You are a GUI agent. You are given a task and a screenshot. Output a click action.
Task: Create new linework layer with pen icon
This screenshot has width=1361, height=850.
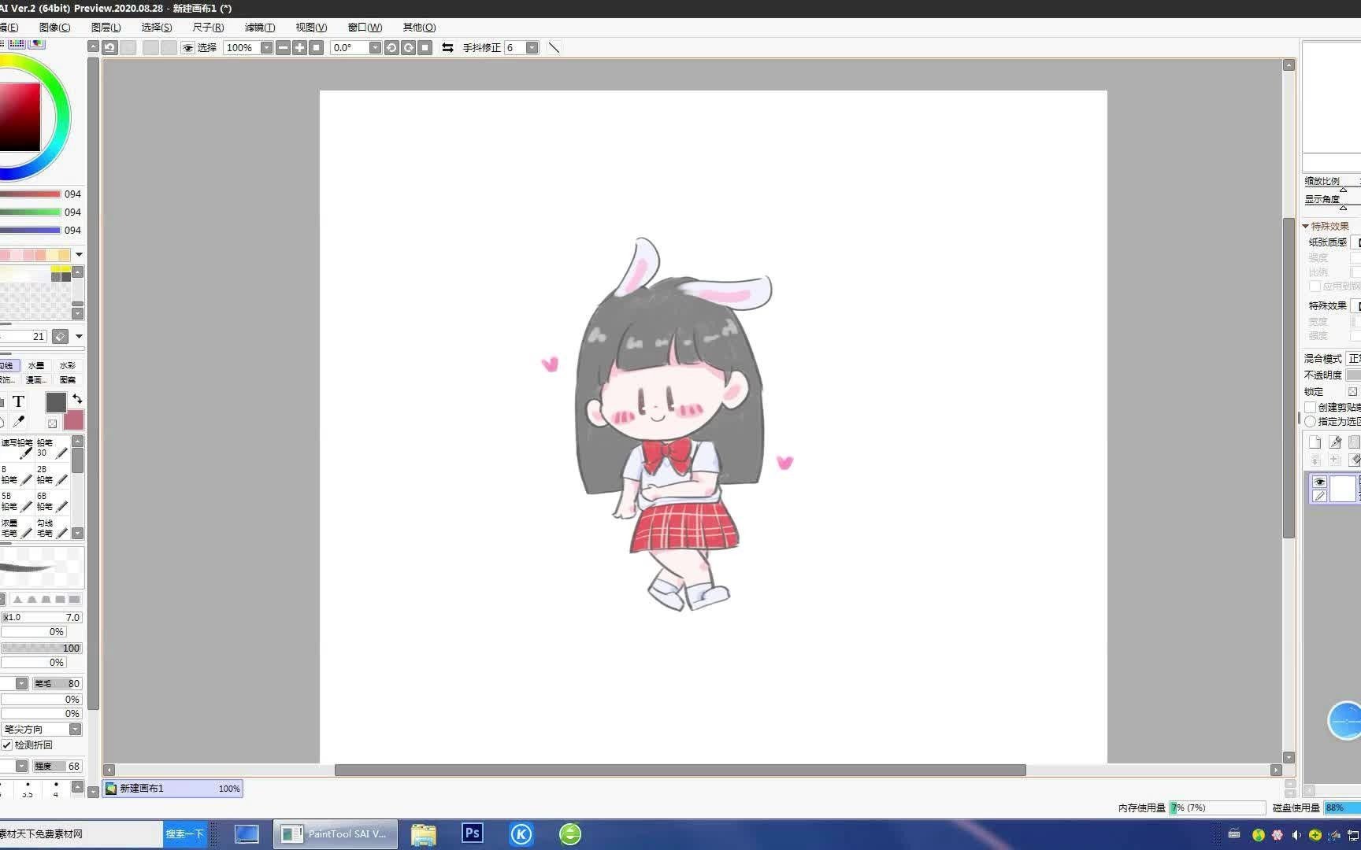(1335, 442)
